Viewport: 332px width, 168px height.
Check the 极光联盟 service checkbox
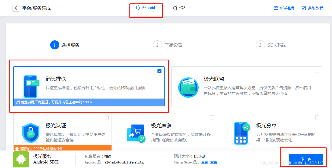317,71
